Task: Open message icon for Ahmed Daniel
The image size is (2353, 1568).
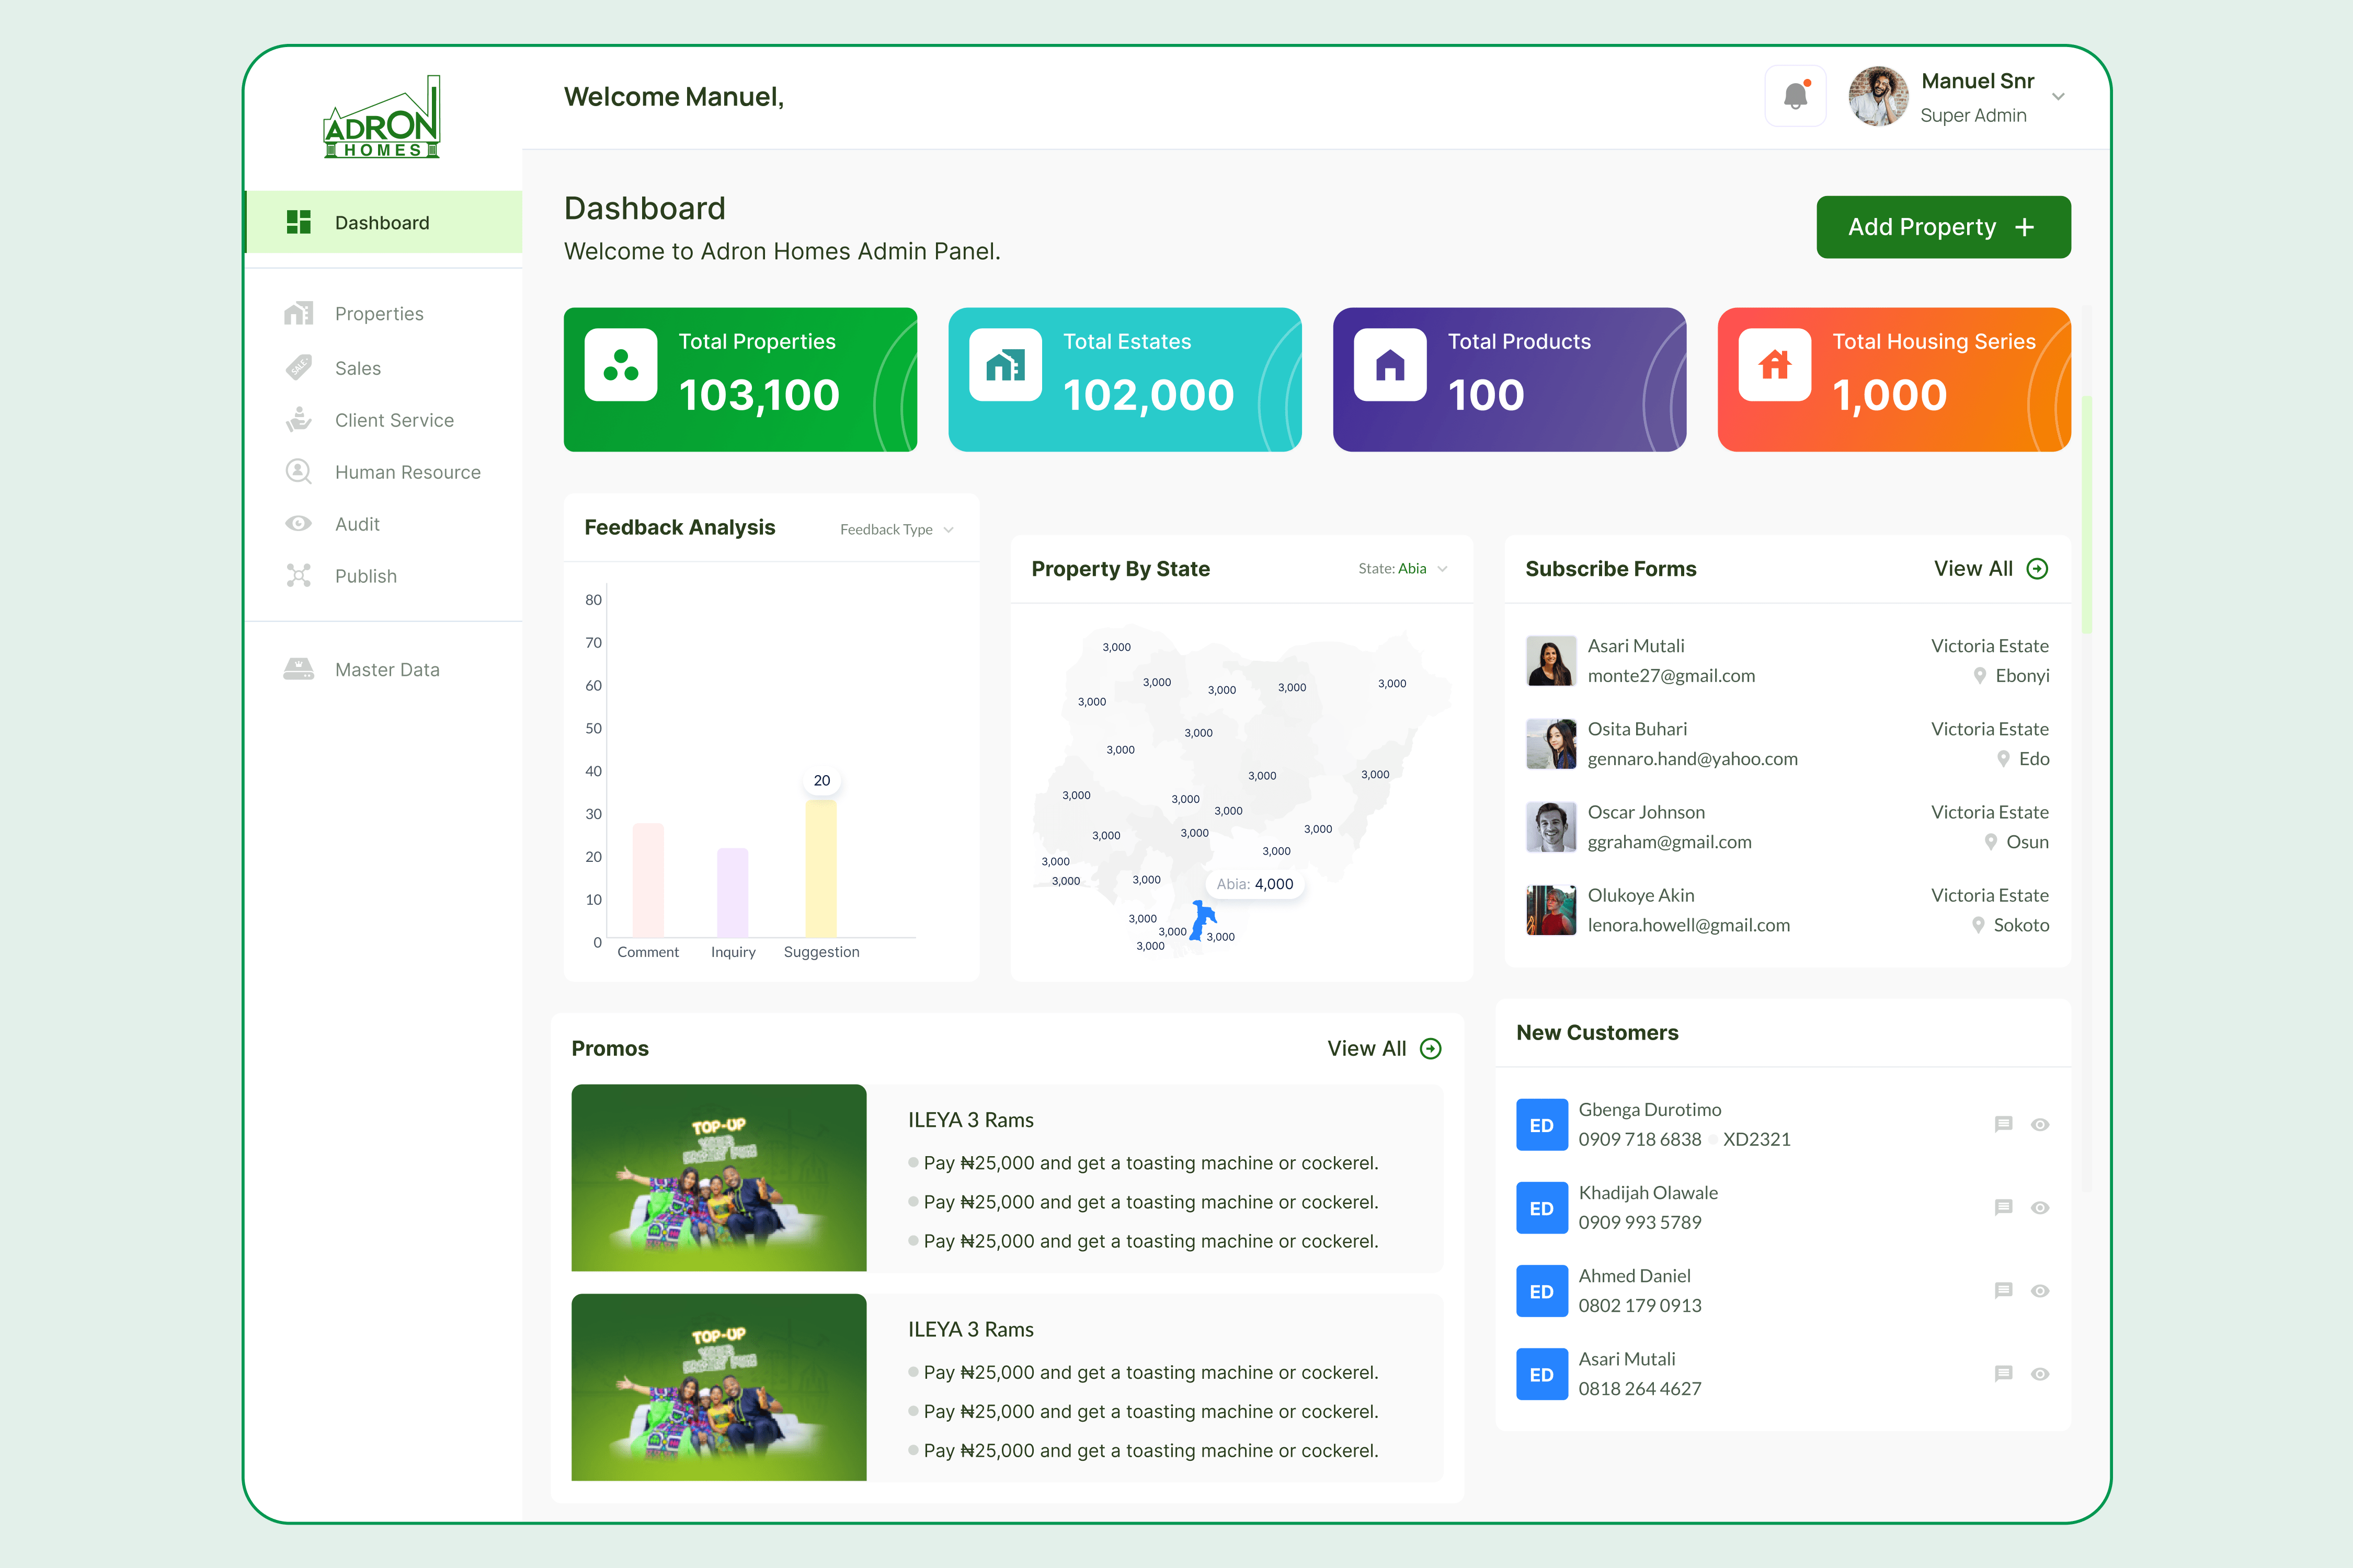Action: pyautogui.click(x=2003, y=1290)
